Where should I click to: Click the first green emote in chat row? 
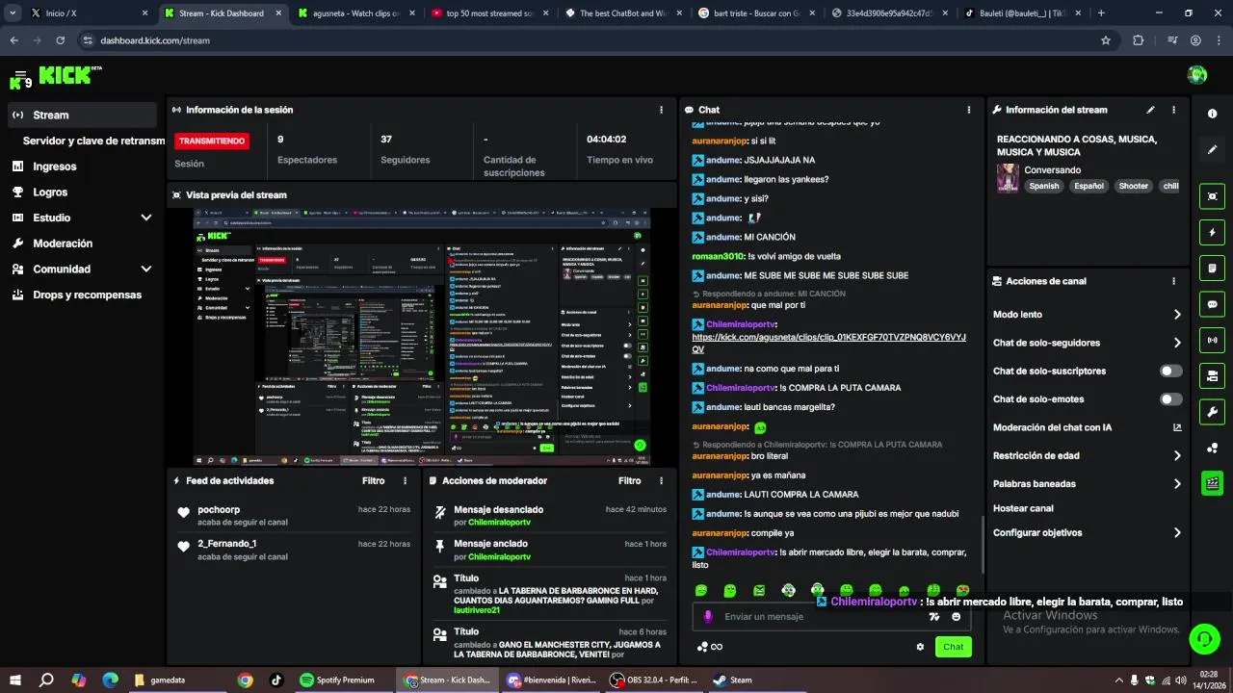[701, 590]
